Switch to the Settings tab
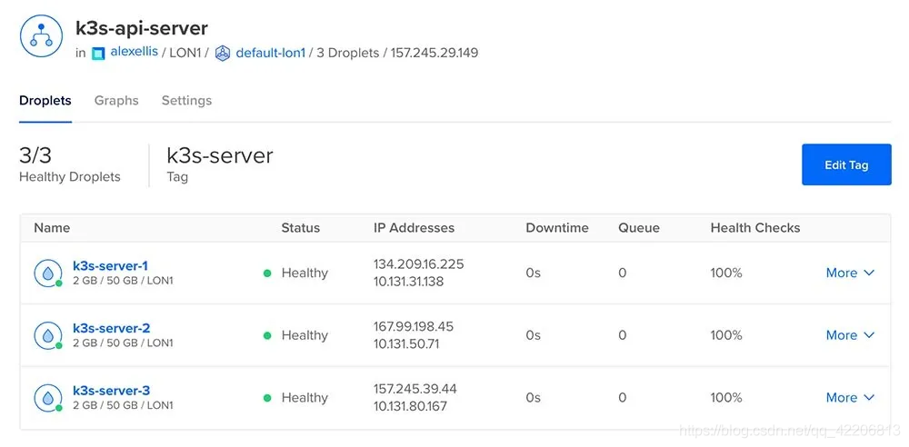The image size is (909, 447). tap(186, 100)
